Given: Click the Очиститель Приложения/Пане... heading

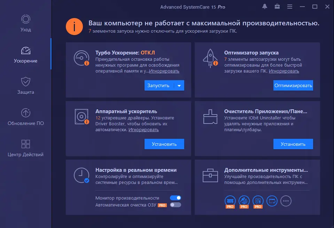Looking at the screenshot, I should point(266,111).
